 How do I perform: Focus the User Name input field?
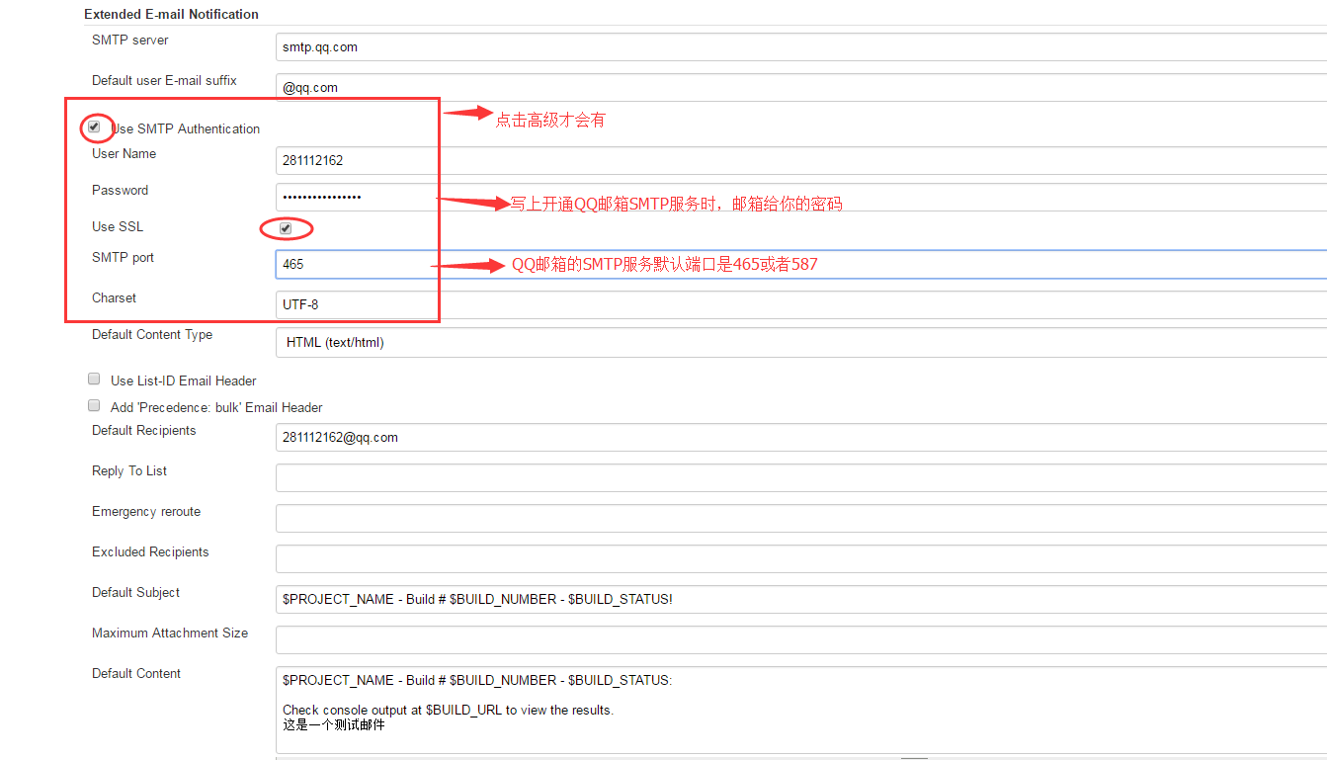pyautogui.click(x=800, y=160)
